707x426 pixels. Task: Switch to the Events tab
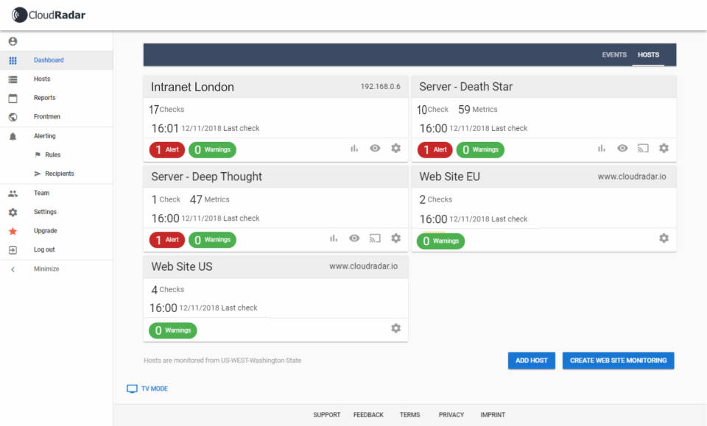tap(614, 55)
